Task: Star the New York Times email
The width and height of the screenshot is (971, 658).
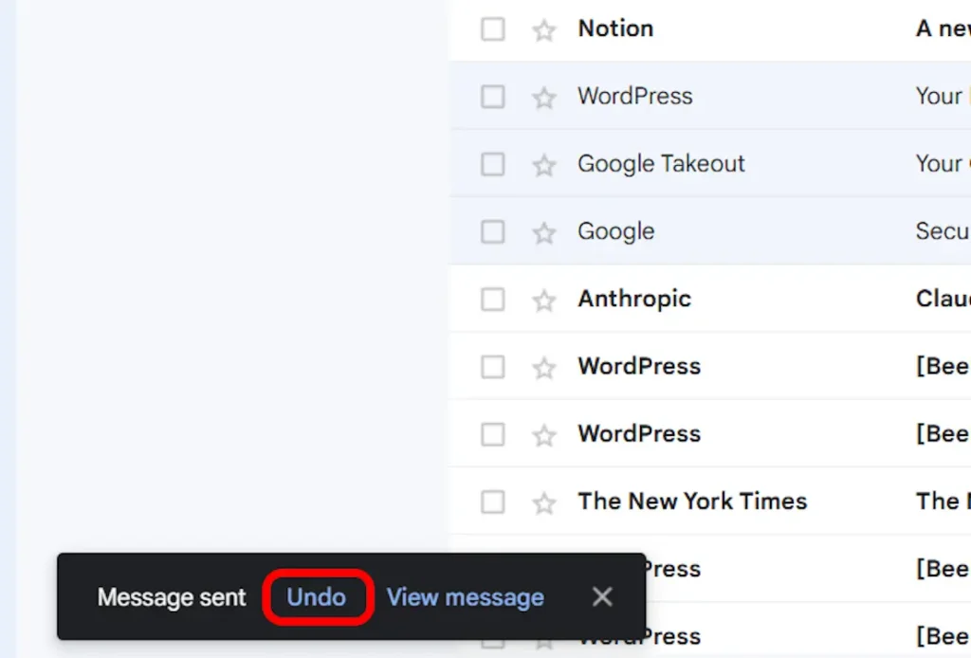Action: click(543, 502)
